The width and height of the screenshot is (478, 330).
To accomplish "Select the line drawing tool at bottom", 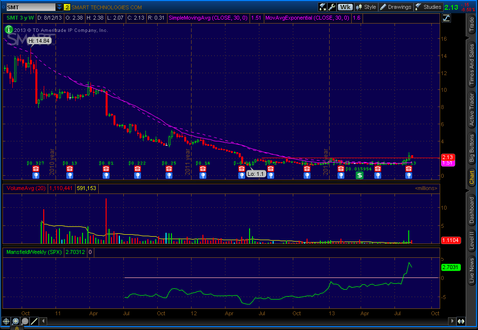I will (x=34, y=322).
